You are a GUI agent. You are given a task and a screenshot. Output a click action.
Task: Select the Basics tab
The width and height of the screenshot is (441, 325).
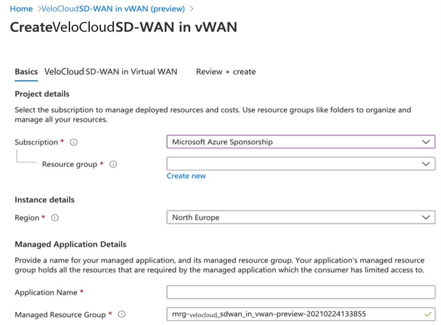pyautogui.click(x=26, y=72)
